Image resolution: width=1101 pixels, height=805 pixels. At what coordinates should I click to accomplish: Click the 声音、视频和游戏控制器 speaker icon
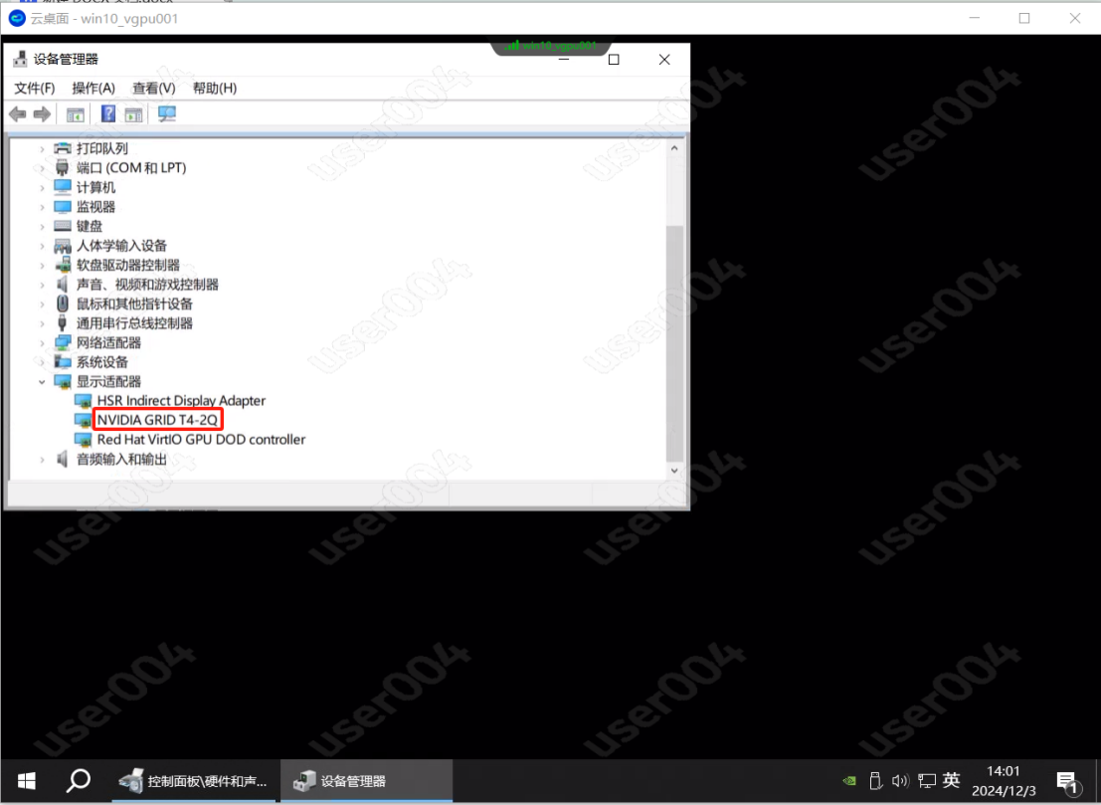[x=63, y=284]
